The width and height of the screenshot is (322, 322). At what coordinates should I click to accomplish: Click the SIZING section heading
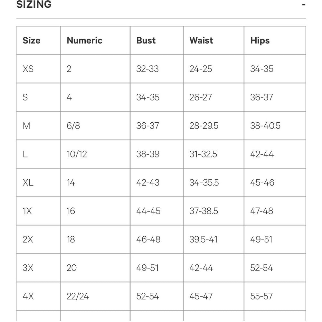point(34,5)
